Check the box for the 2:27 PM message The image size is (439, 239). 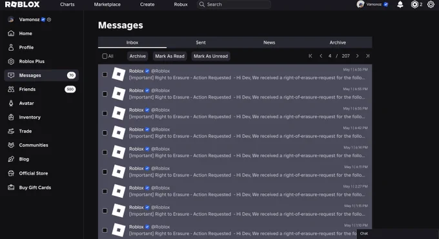click(x=105, y=191)
